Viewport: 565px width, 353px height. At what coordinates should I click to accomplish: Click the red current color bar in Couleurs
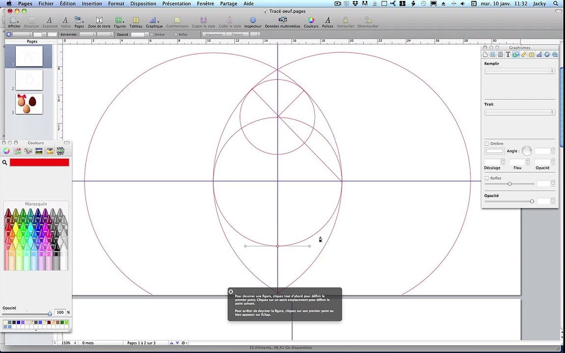click(x=39, y=163)
